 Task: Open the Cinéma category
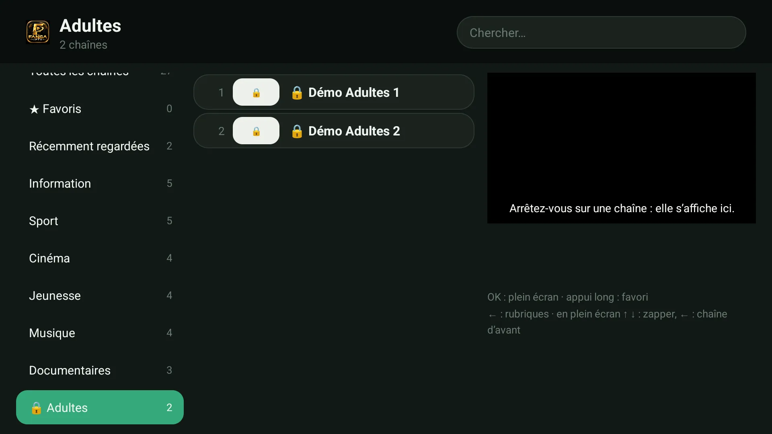pos(100,258)
